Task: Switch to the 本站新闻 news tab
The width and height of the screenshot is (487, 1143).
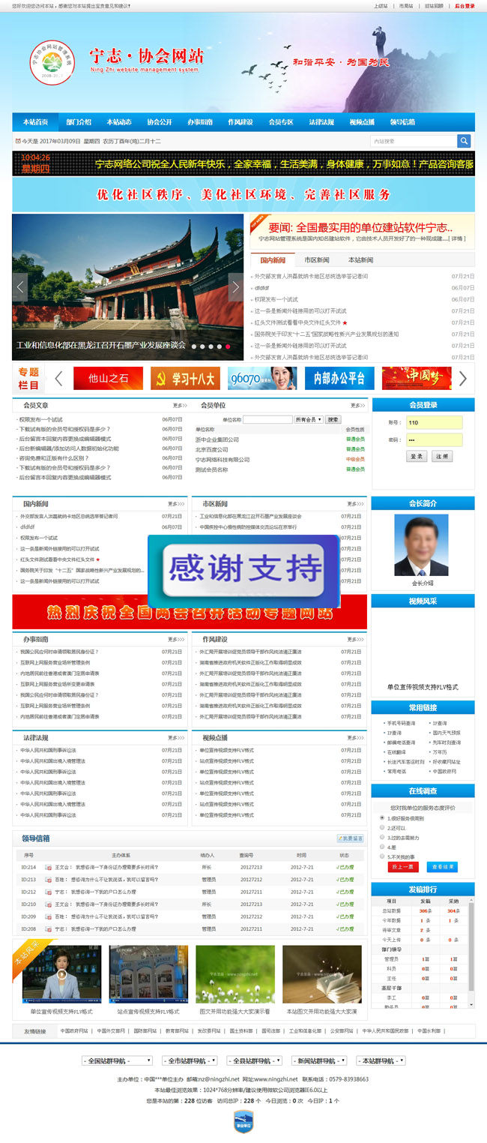Action: (361, 260)
